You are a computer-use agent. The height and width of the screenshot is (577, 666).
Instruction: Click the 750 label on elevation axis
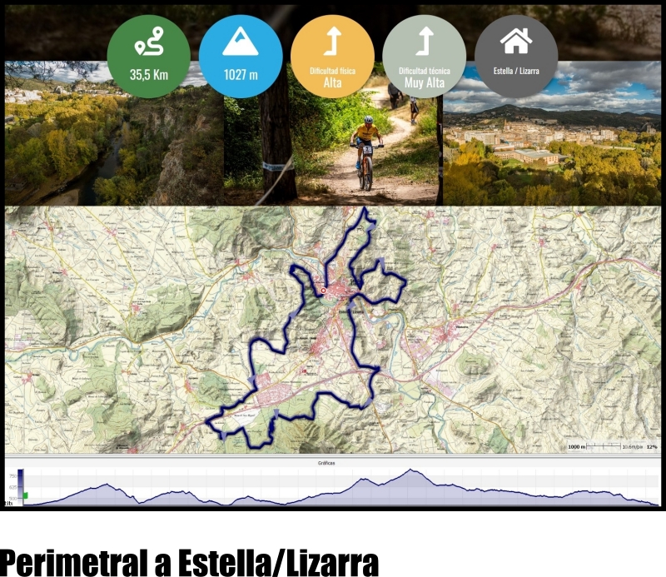[x=12, y=476]
